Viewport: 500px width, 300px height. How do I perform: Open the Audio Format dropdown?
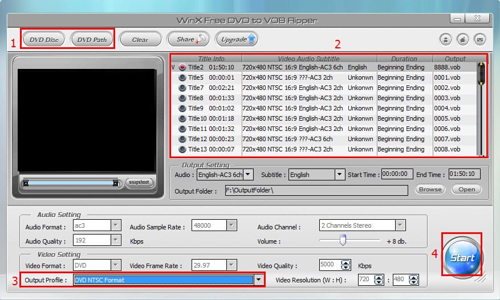click(116, 225)
